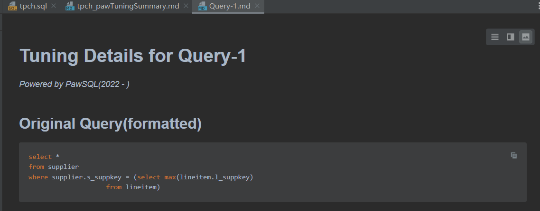Copy the SQL code block contents
Image resolution: width=540 pixels, height=211 pixels.
point(514,155)
